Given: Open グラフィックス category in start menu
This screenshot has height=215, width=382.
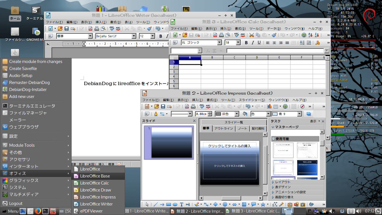Looking at the screenshot, I should coord(36,180).
